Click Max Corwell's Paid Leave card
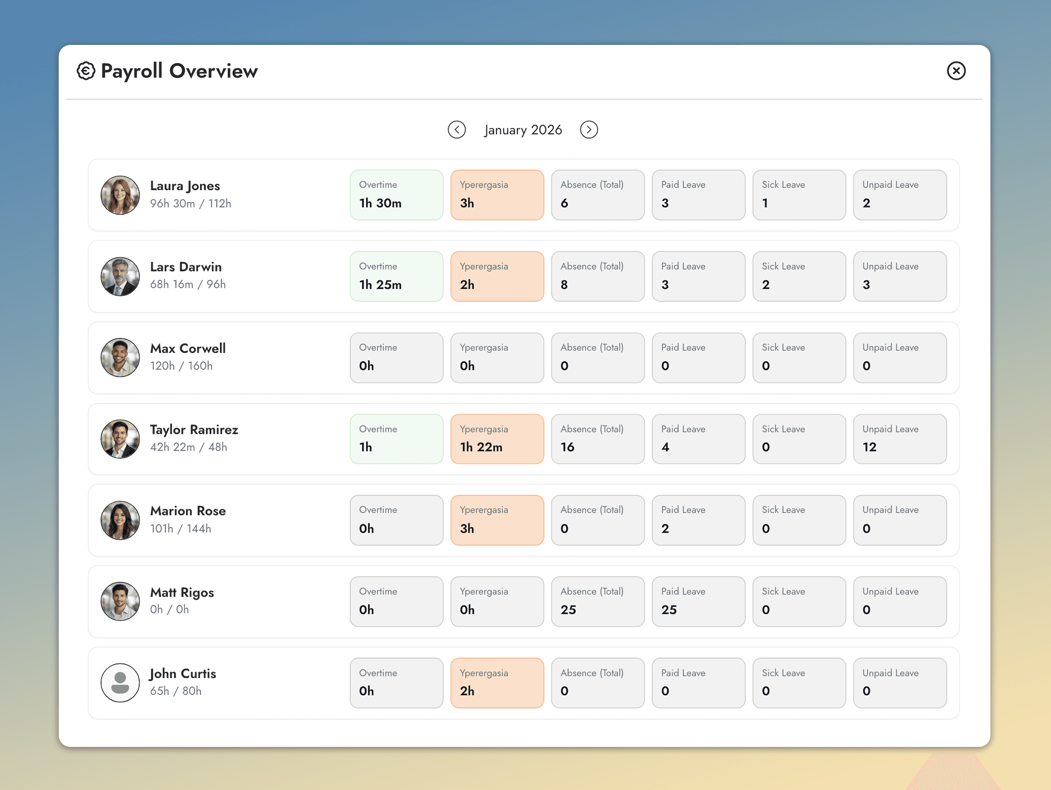 pyautogui.click(x=699, y=358)
